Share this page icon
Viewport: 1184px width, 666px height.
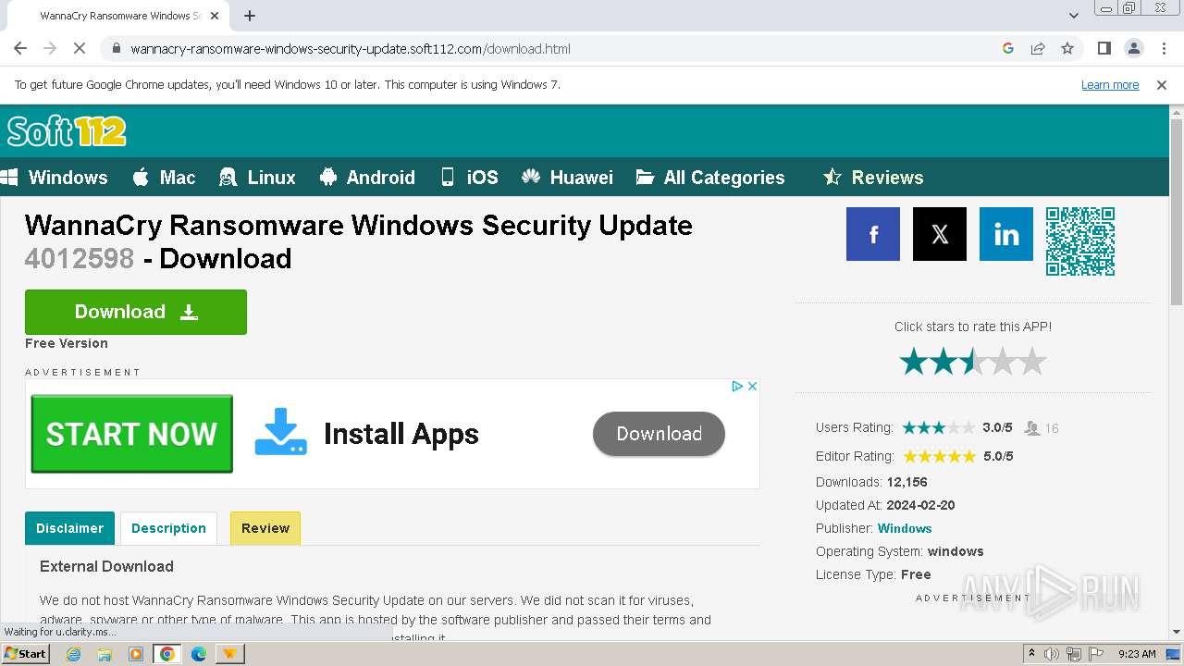click(1038, 48)
